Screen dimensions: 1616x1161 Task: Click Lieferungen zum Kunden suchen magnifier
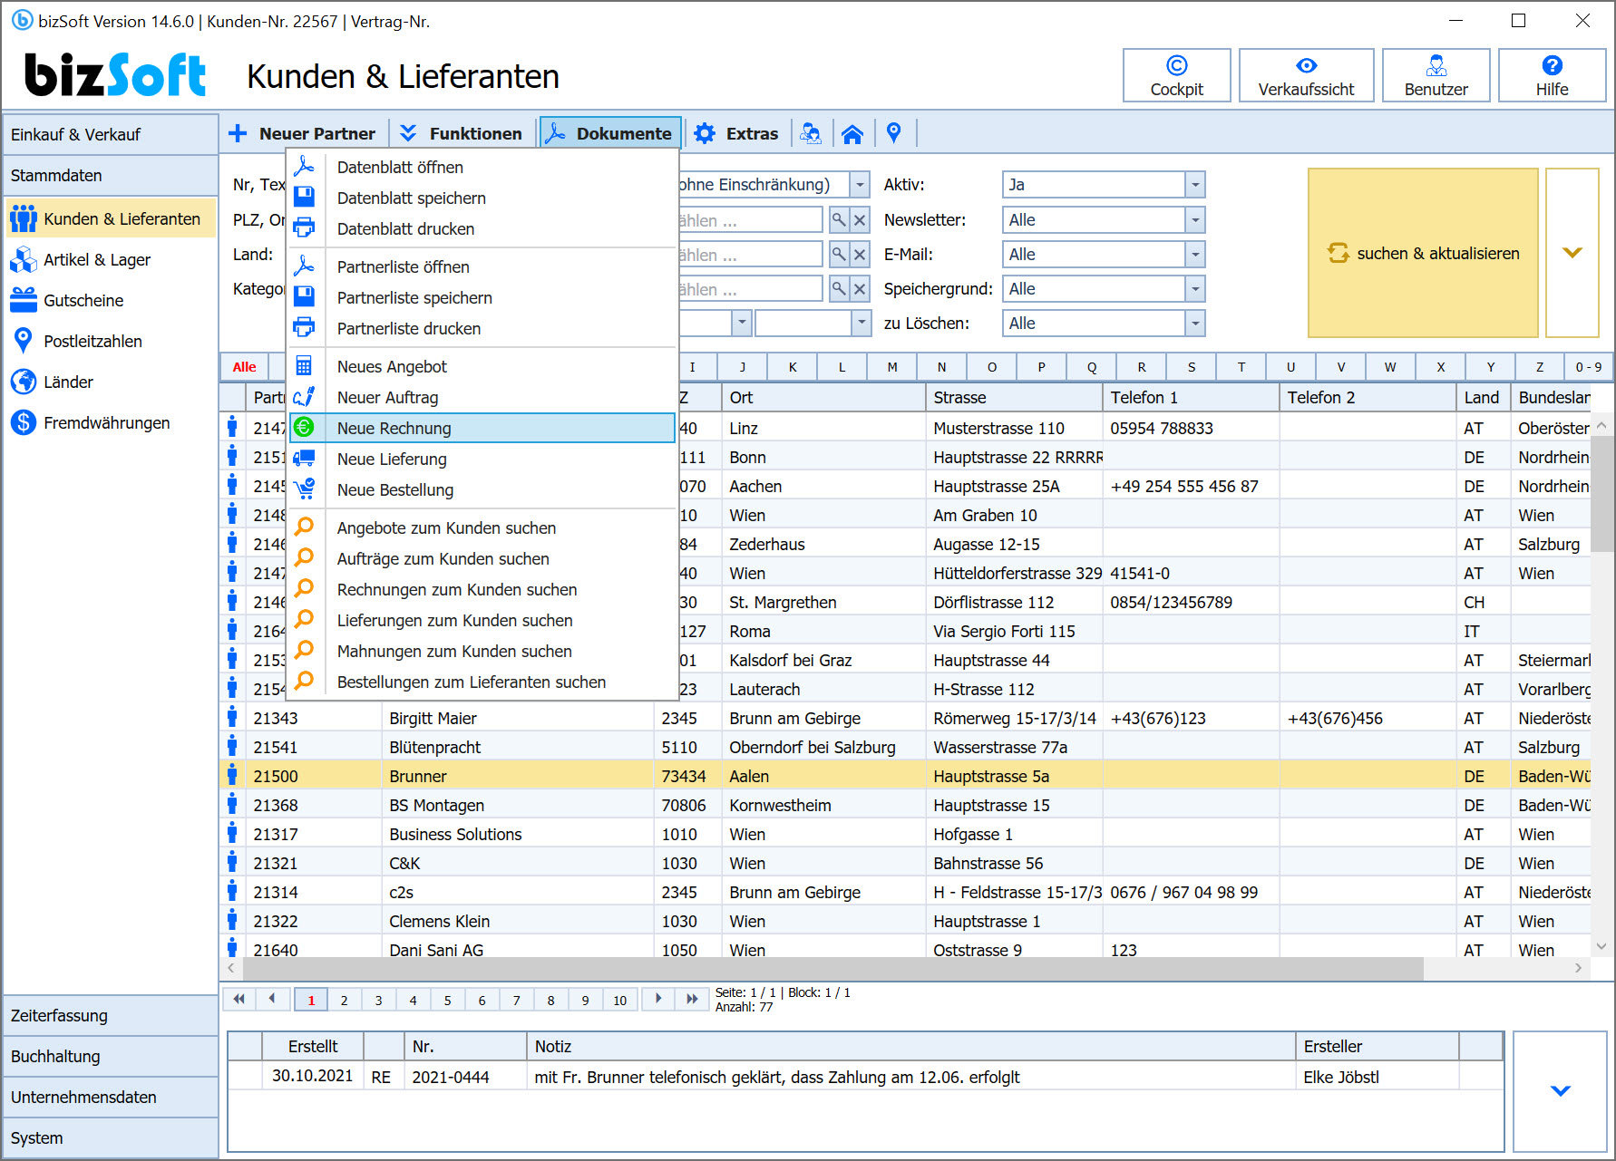305,620
